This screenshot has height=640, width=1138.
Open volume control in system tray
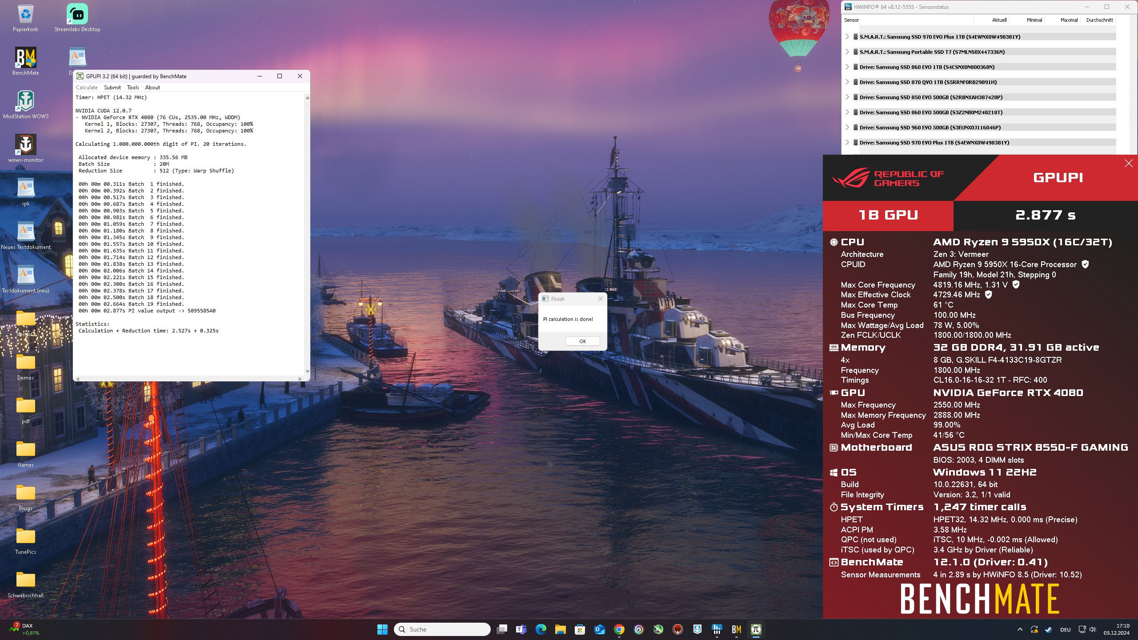pos(1093,629)
